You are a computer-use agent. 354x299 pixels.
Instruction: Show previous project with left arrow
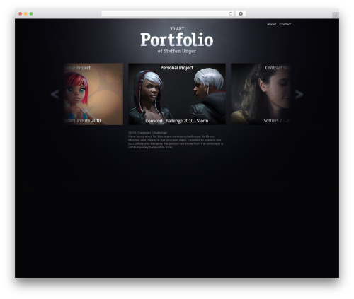[x=55, y=94]
